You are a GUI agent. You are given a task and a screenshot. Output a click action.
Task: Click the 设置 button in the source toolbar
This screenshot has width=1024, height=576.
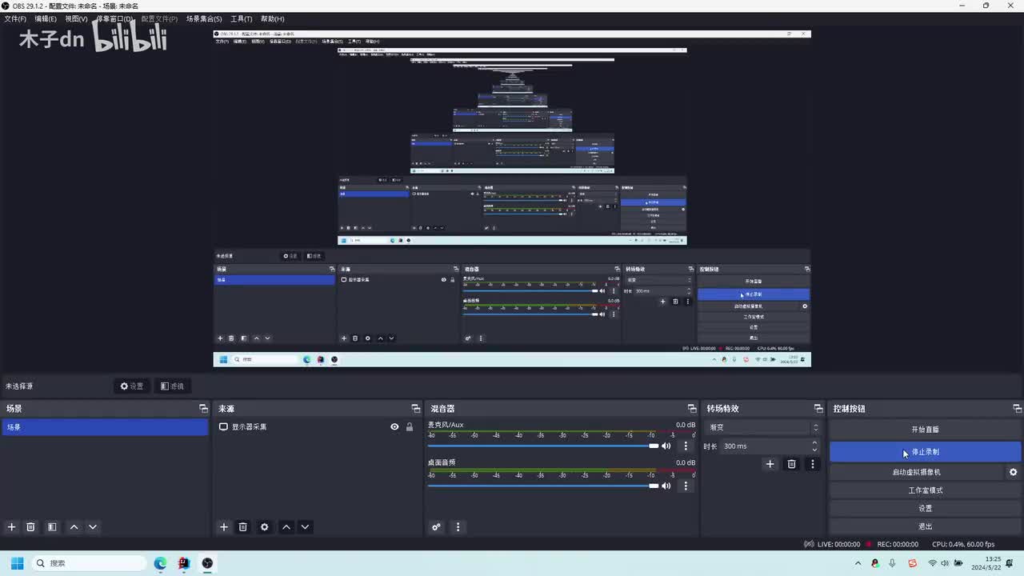[x=132, y=386]
